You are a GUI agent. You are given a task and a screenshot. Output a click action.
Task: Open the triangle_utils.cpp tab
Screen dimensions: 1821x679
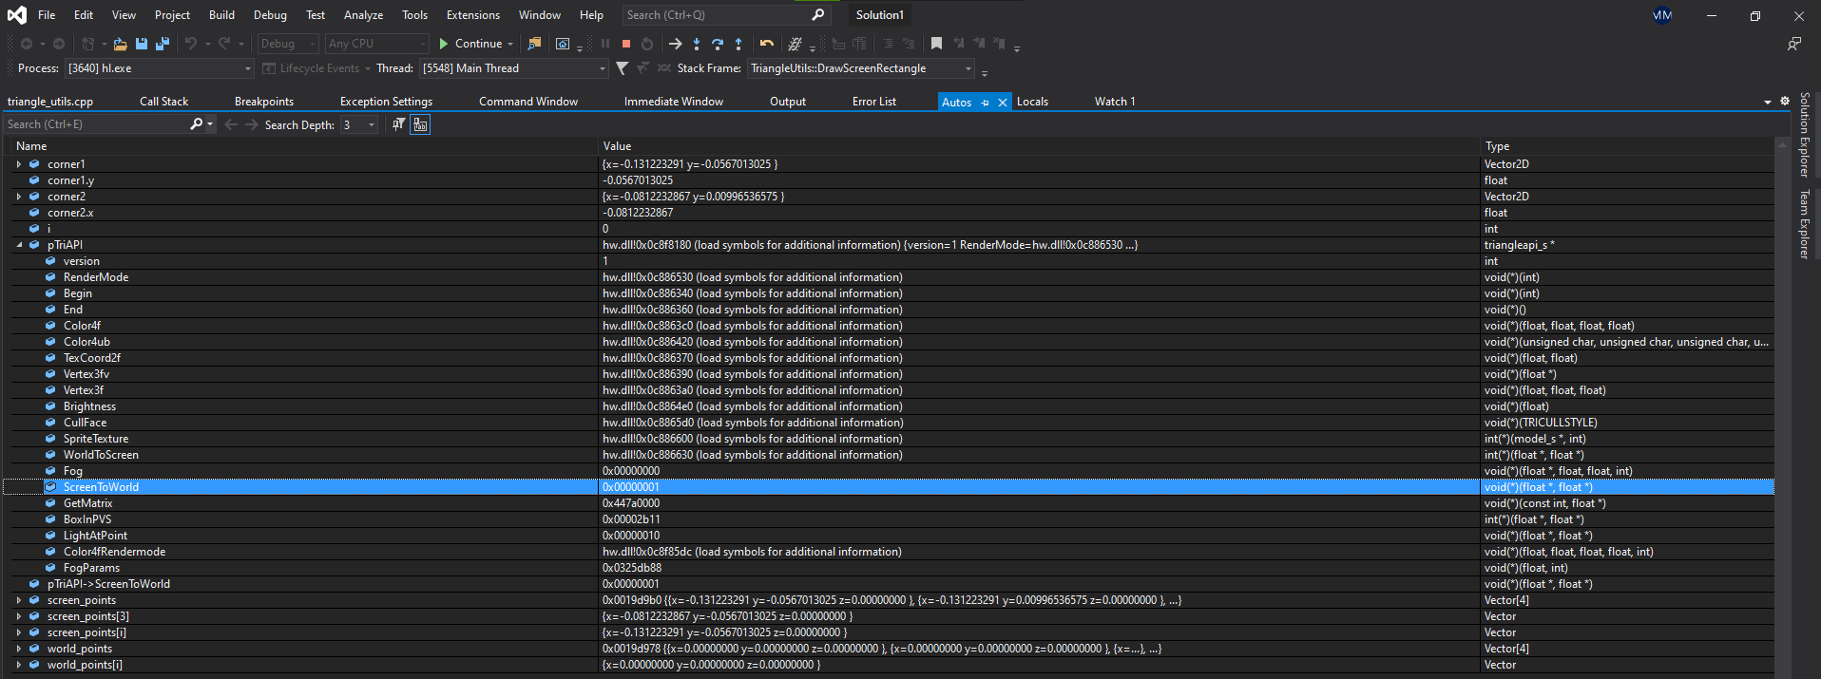tap(50, 102)
